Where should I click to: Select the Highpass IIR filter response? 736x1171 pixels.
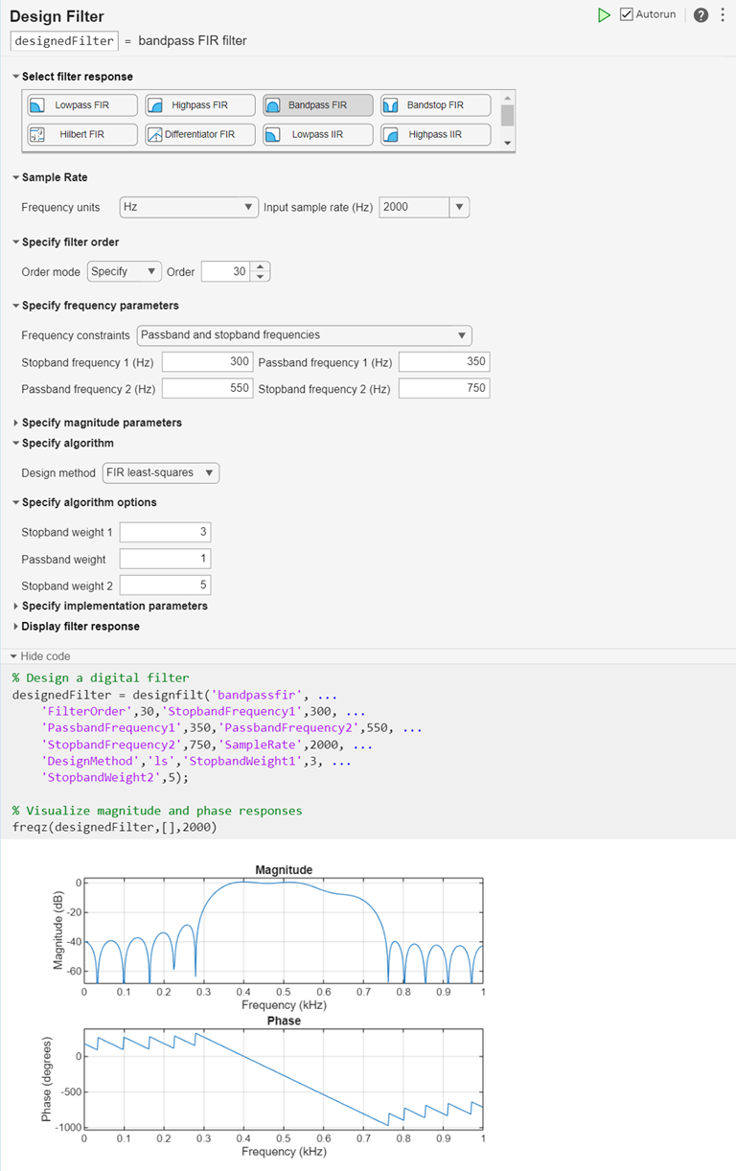coord(435,134)
